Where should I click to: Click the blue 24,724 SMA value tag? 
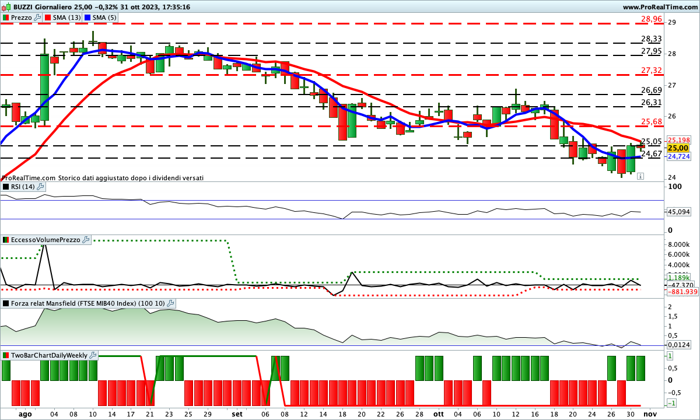click(679, 156)
